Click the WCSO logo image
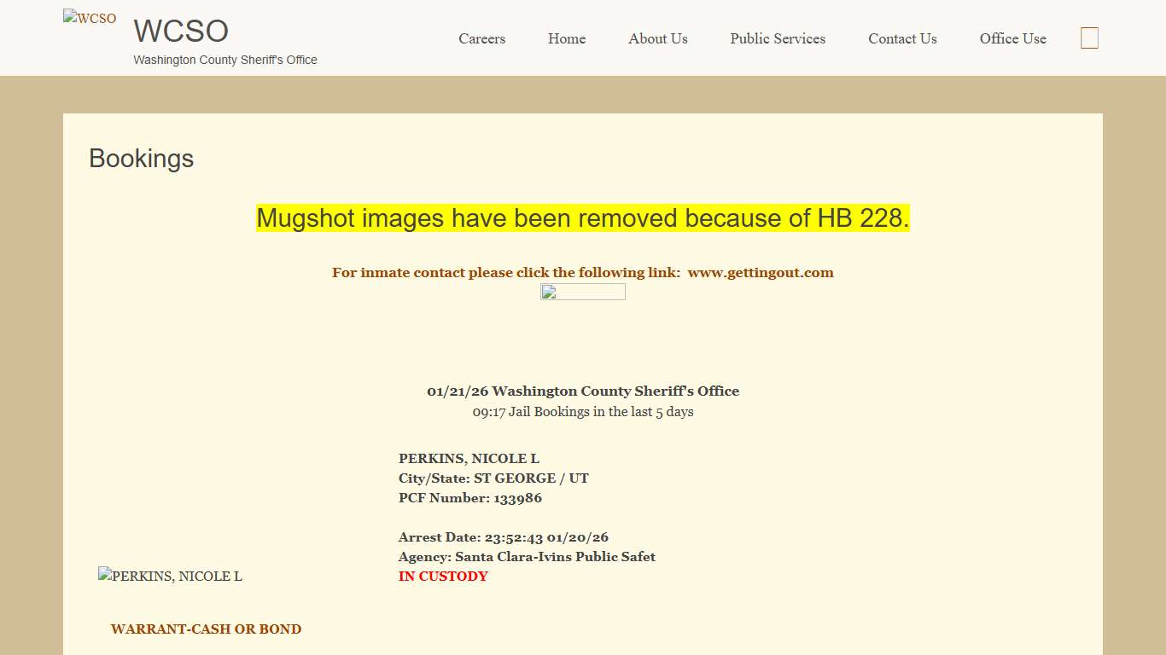This screenshot has height=655, width=1166. pyautogui.click(x=90, y=18)
